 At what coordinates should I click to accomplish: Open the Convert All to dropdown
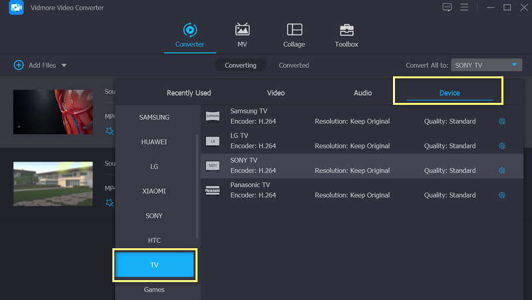pyautogui.click(x=487, y=65)
